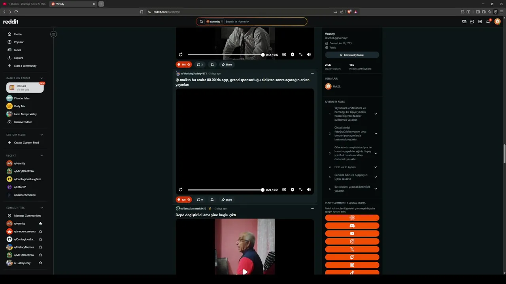This screenshot has width=506, height=284.
Task: Open Reddit chat from the header
Action: (472, 22)
